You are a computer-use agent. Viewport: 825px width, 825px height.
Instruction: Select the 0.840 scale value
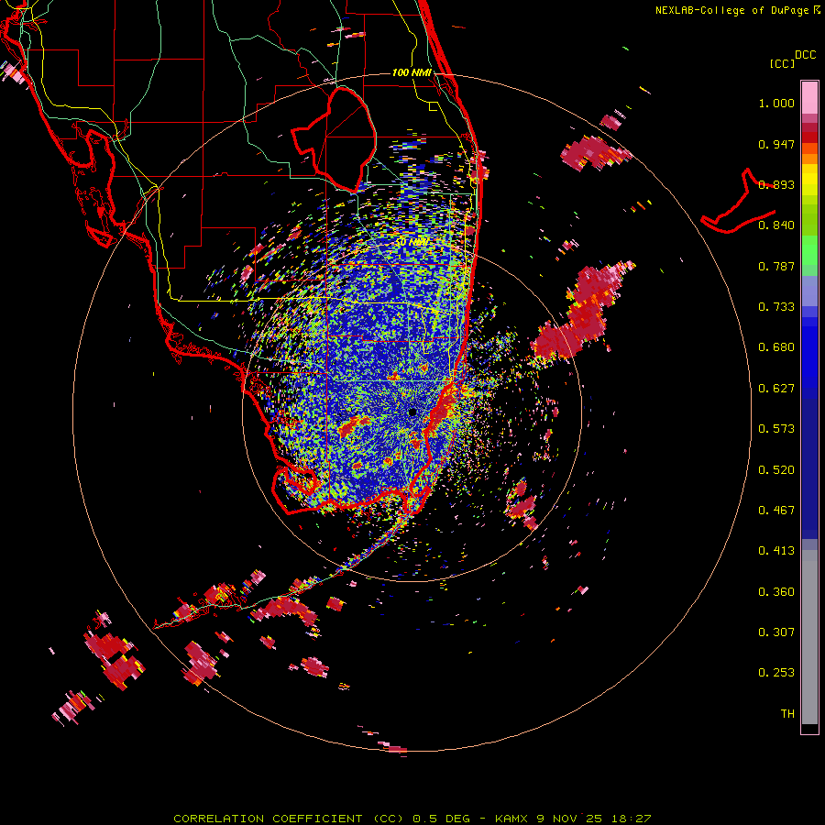pyautogui.click(x=776, y=225)
